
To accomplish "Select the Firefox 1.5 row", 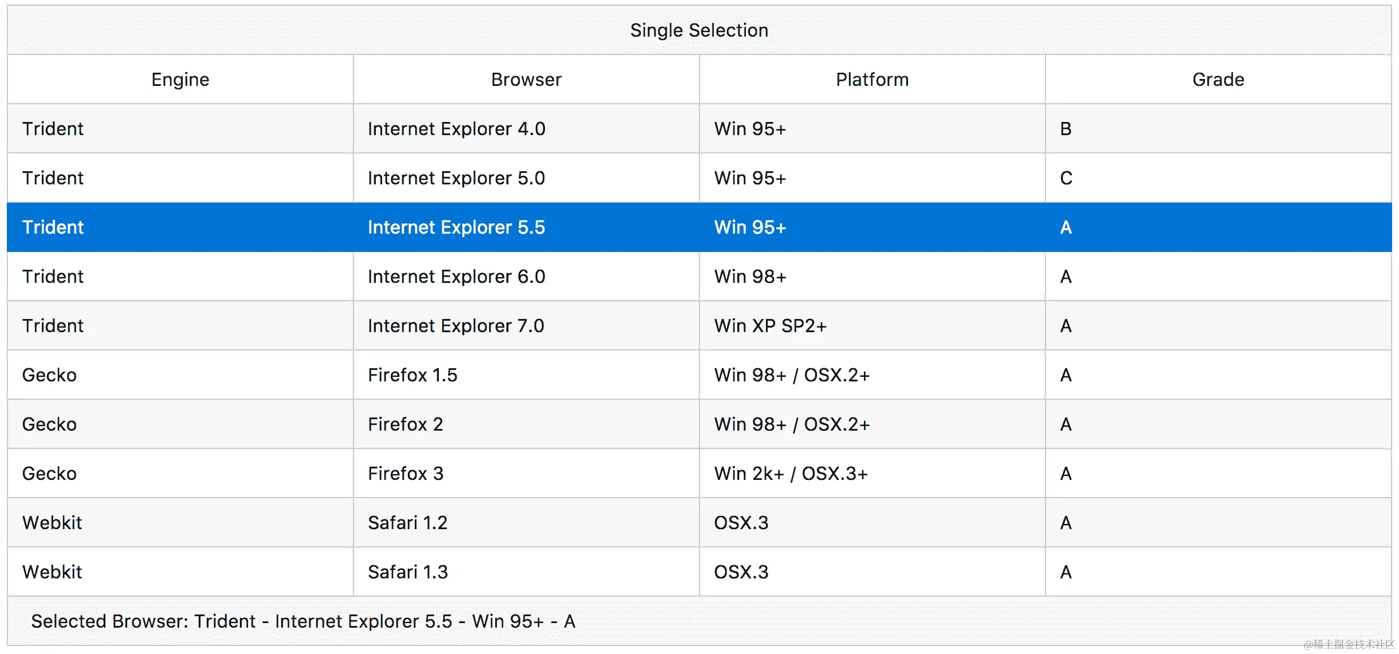I will click(412, 375).
